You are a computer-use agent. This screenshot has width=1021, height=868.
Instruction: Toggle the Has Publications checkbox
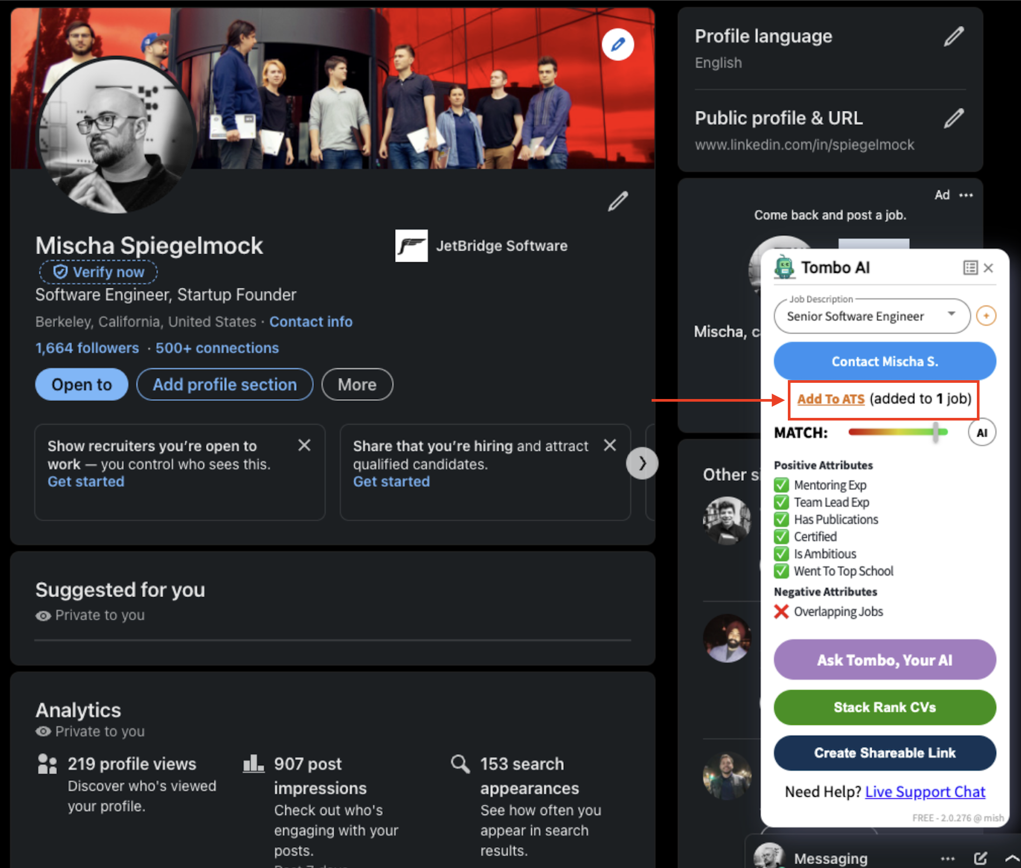(x=781, y=520)
